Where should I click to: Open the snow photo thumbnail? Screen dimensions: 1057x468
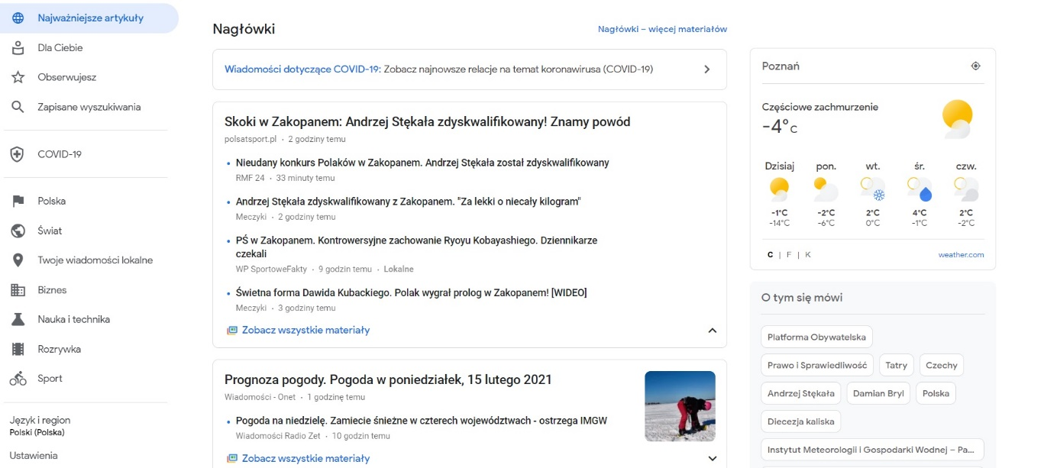click(x=680, y=406)
